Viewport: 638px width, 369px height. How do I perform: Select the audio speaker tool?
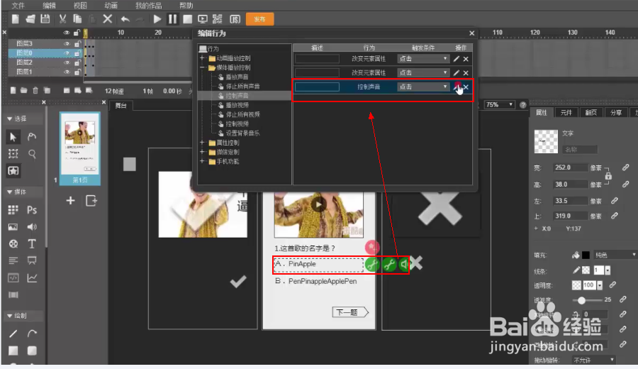coord(32,227)
